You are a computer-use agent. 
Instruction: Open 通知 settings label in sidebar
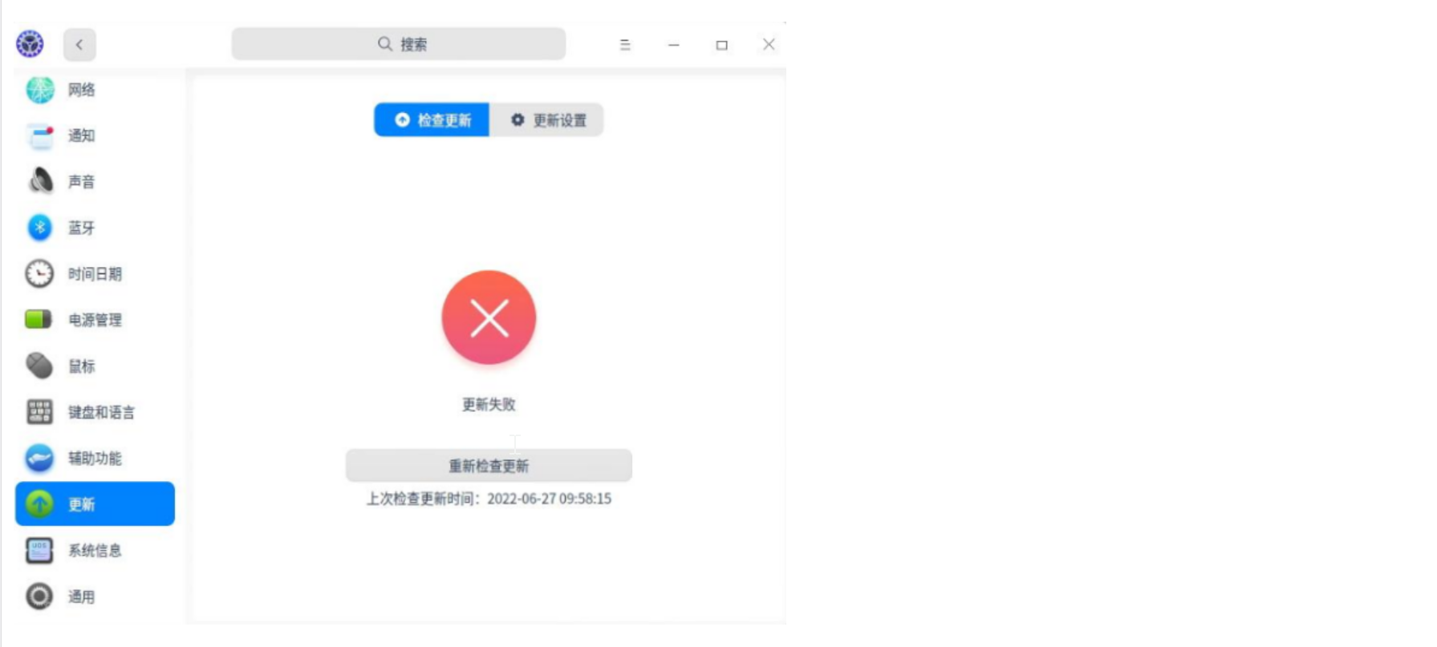[x=81, y=135]
